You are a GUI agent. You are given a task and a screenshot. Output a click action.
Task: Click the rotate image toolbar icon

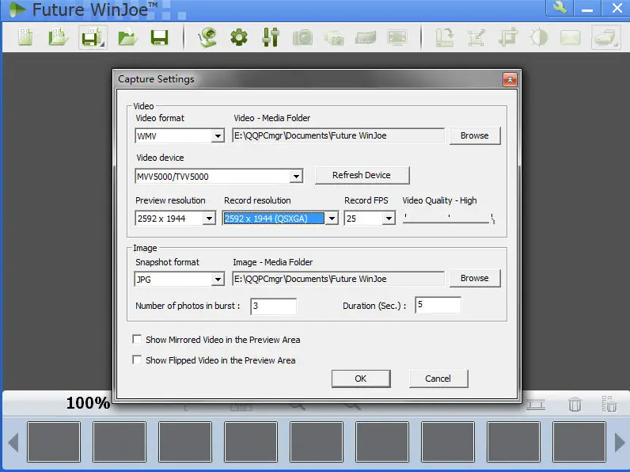coord(445,37)
